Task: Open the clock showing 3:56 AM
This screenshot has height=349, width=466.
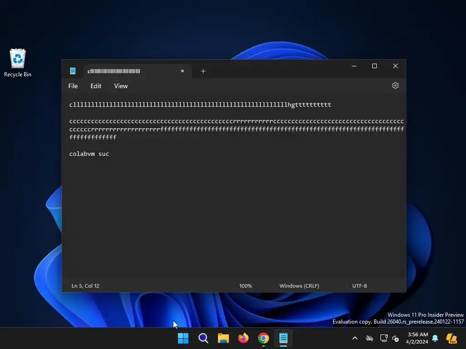Action: 417,338
